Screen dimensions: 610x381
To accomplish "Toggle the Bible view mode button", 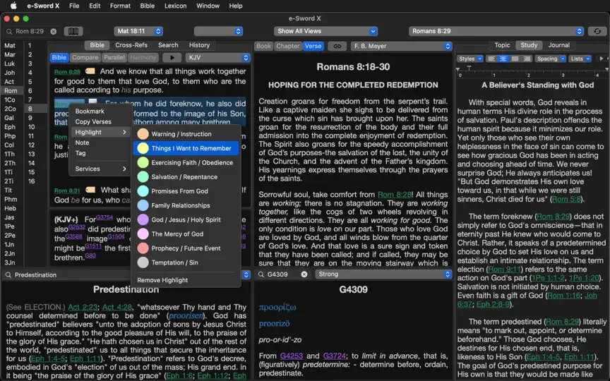I will pos(59,58).
